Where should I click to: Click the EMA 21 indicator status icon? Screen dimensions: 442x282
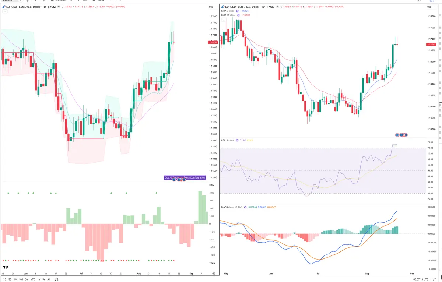239,15
